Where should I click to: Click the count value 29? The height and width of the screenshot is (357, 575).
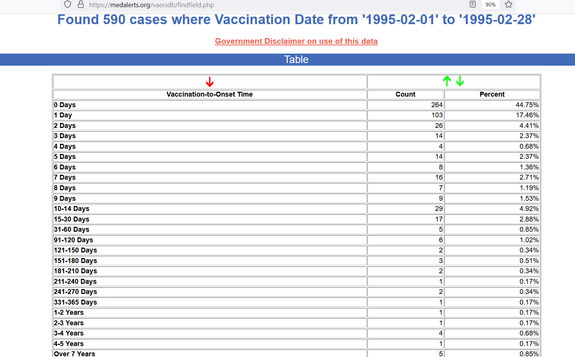coord(439,209)
